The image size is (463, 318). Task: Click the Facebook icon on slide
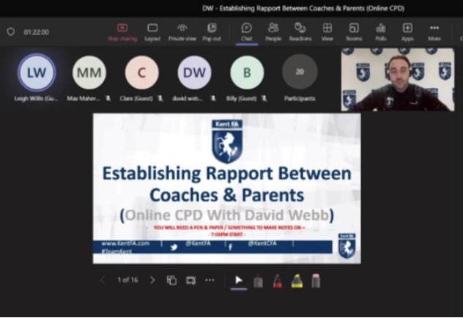(230, 247)
